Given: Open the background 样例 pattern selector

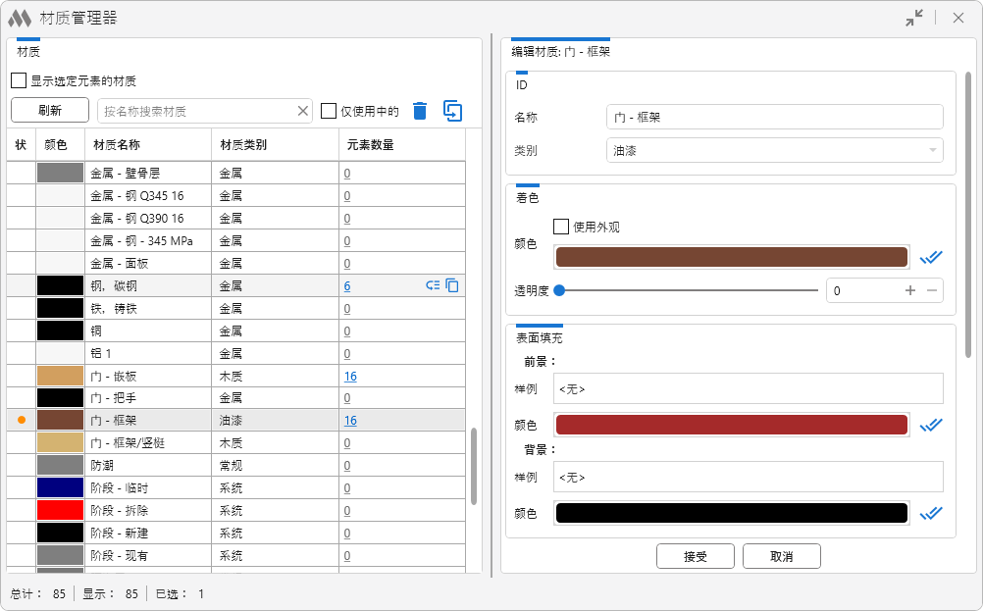Looking at the screenshot, I should coord(748,477).
